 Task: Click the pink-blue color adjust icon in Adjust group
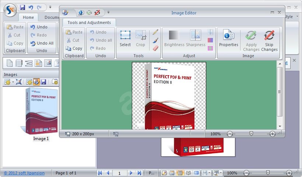click(210, 40)
